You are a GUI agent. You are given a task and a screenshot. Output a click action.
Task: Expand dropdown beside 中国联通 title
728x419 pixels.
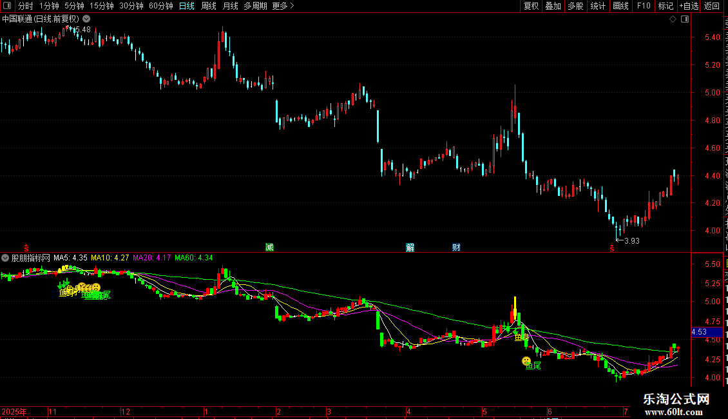(86, 19)
